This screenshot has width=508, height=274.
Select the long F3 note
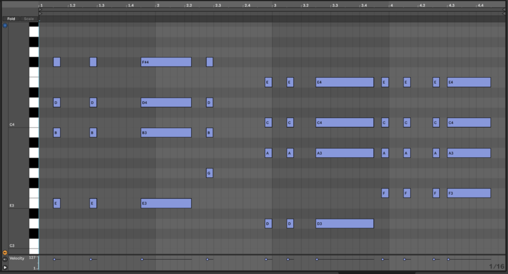469,193
